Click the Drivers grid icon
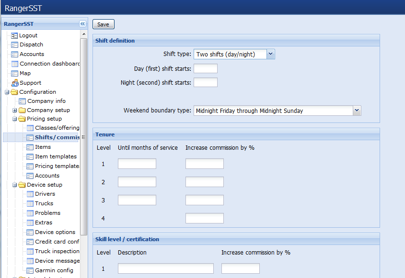This screenshot has height=278, width=405. [x=30, y=194]
